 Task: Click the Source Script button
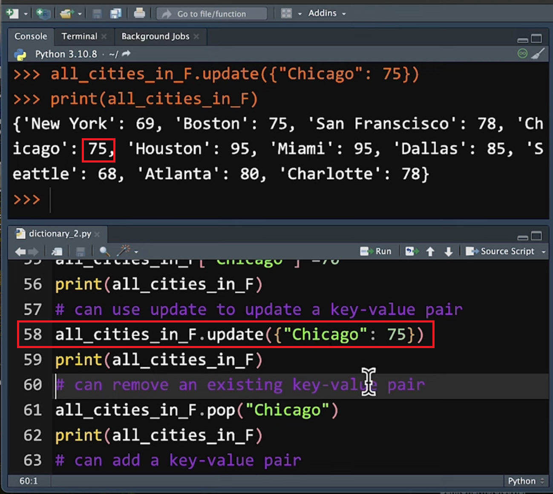coord(501,251)
